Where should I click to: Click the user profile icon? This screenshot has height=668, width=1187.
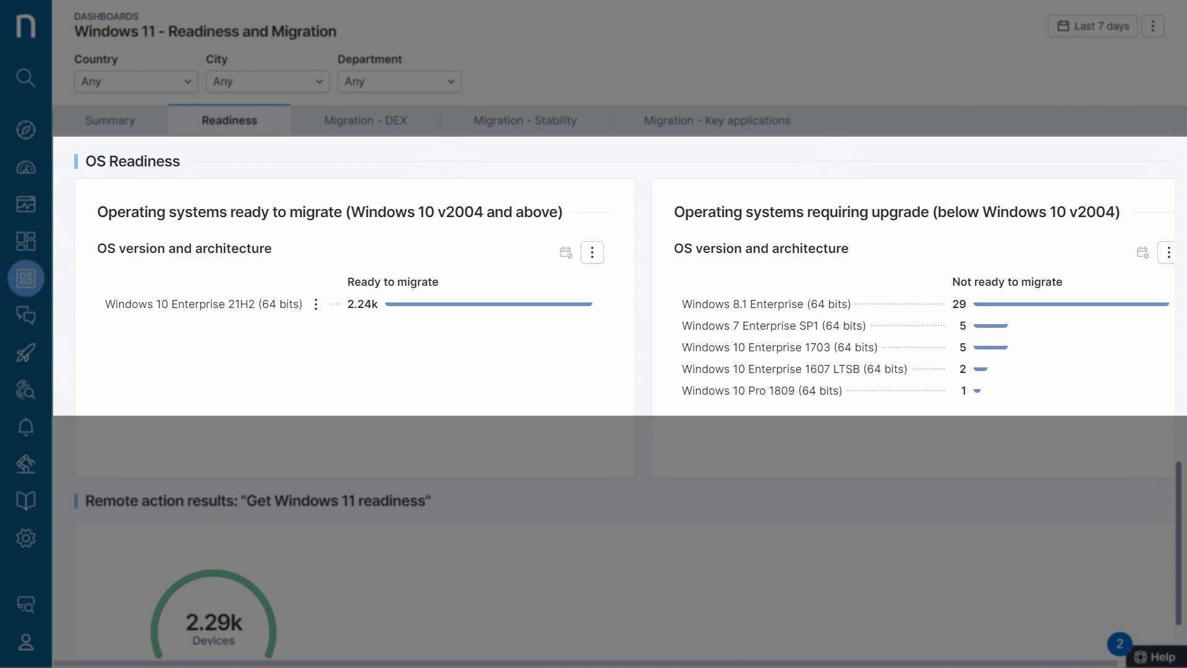pos(25,642)
